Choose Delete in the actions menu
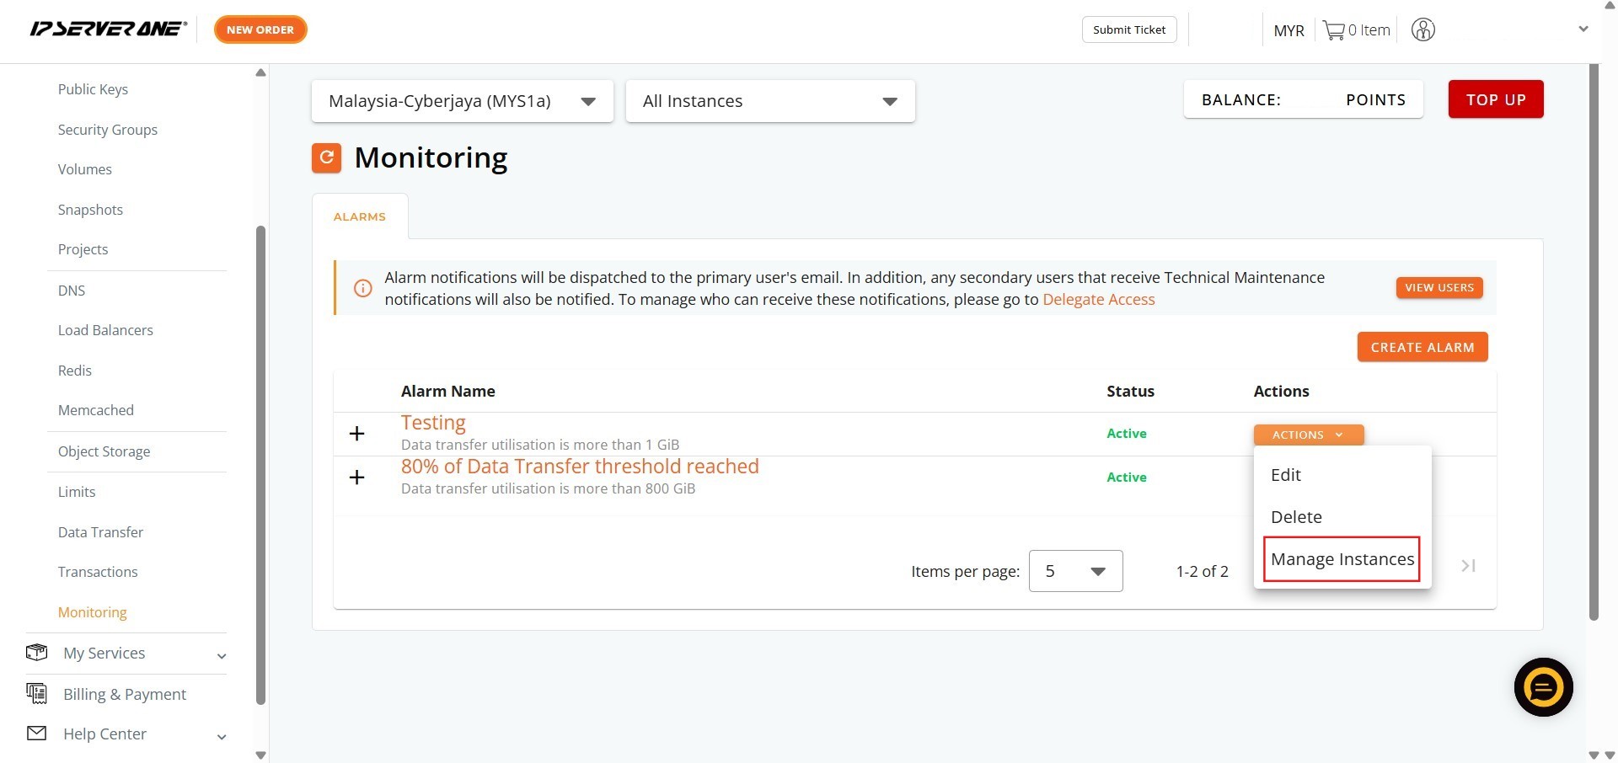Screen dimensions: 1618x763 (1296, 517)
